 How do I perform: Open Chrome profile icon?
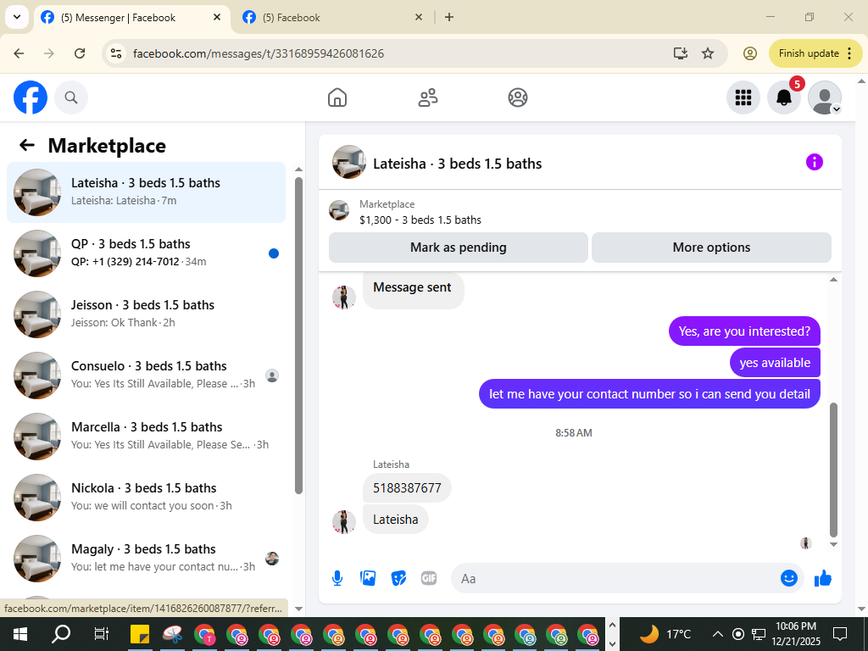coord(749,53)
